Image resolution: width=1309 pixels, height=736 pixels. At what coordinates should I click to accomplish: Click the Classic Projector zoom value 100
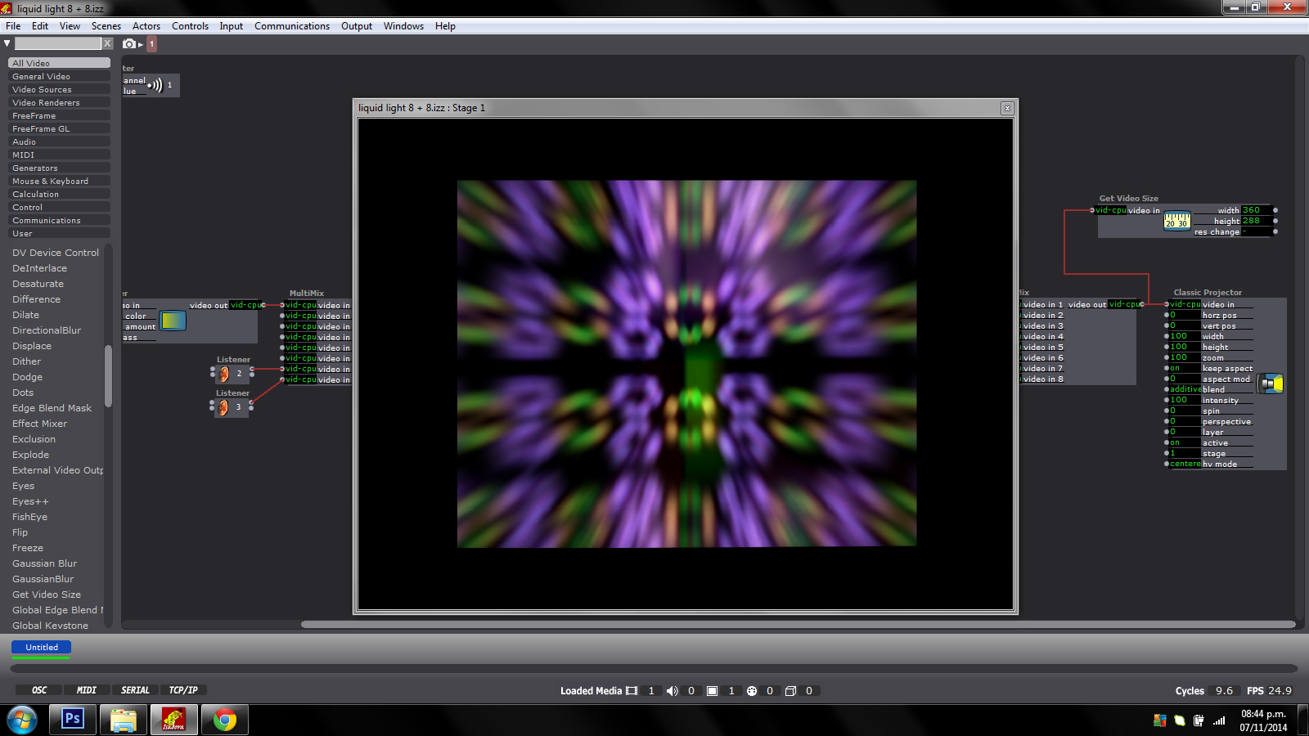(x=1184, y=357)
